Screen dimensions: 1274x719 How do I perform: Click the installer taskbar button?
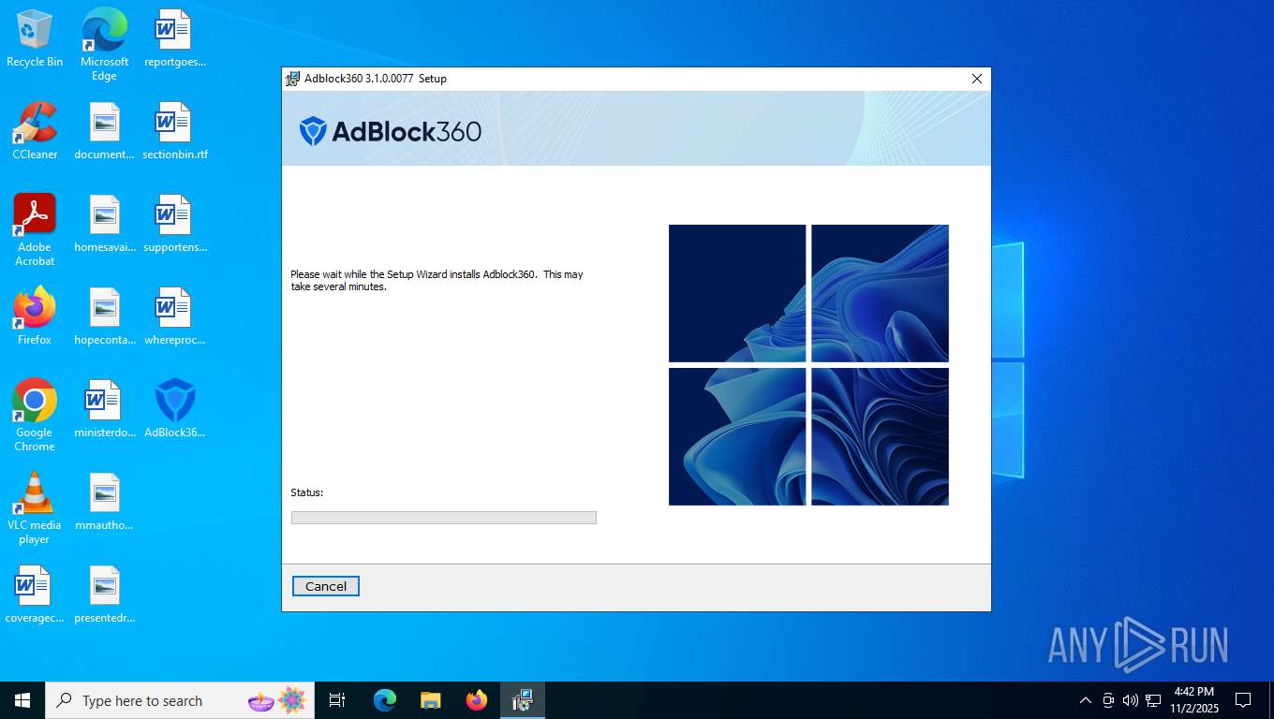tap(522, 700)
